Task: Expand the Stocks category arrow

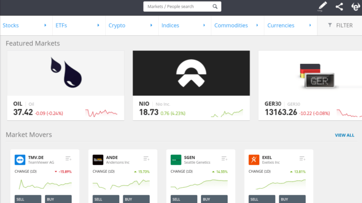Action: [45, 25]
